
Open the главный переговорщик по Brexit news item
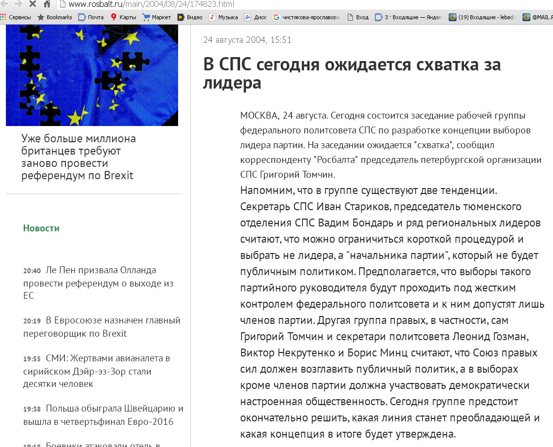[x=102, y=327]
